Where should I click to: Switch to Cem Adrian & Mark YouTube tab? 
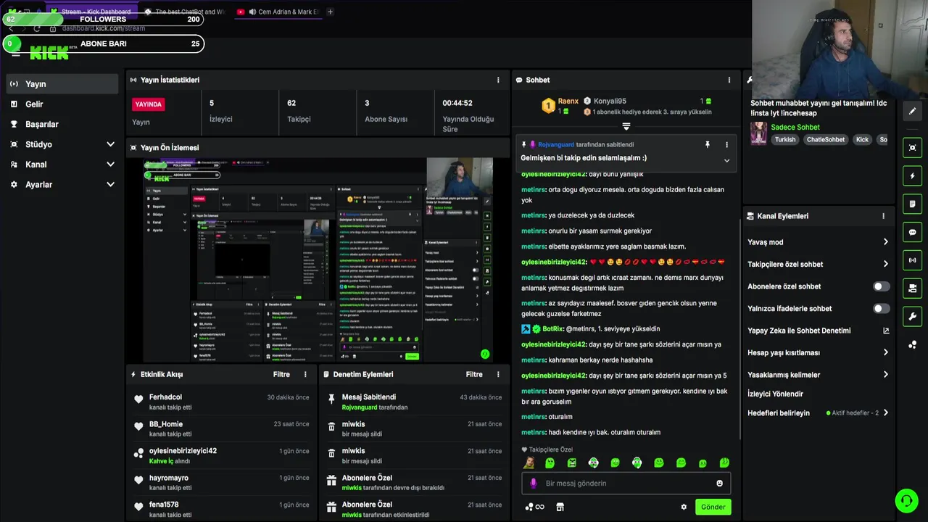[x=278, y=12]
